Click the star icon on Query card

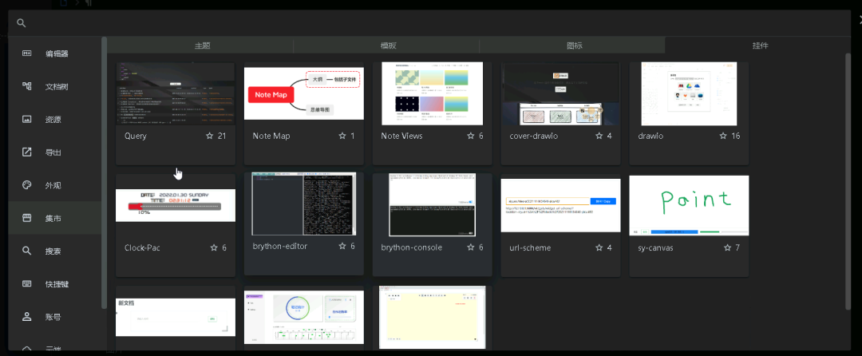(209, 136)
